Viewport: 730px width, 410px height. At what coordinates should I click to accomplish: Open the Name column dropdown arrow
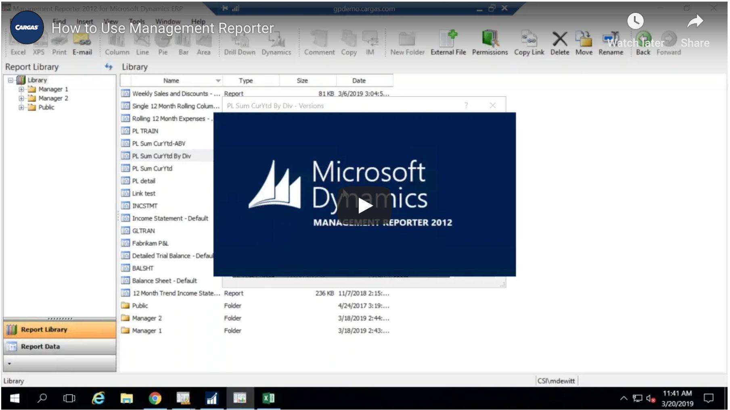[x=218, y=81]
